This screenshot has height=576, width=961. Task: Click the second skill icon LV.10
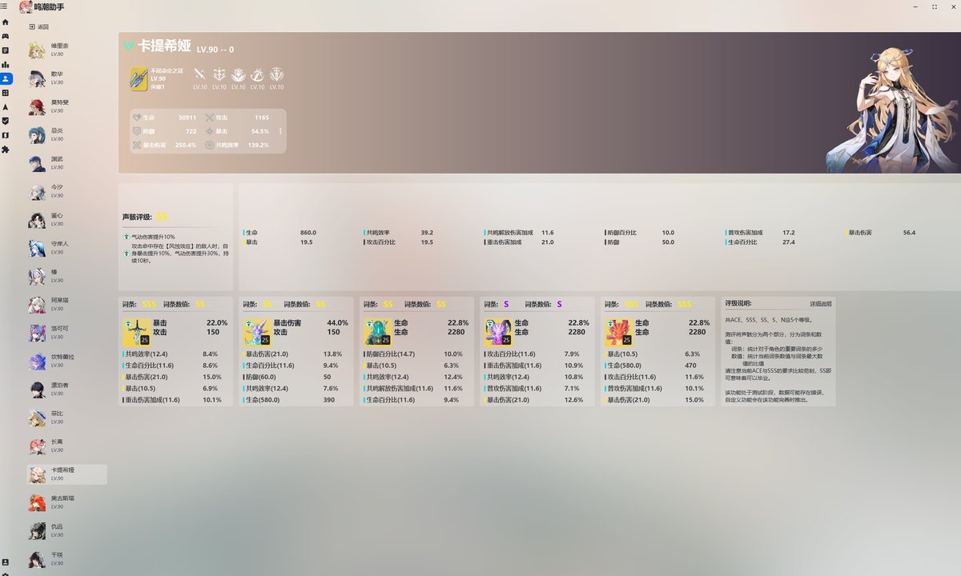pyautogui.click(x=219, y=74)
